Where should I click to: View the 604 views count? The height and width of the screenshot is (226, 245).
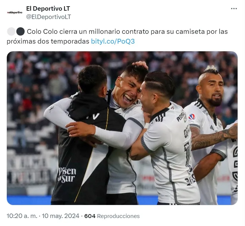[90, 216]
